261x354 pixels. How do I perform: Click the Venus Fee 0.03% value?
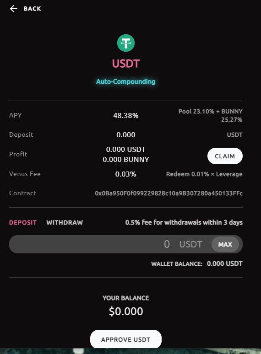(x=126, y=174)
